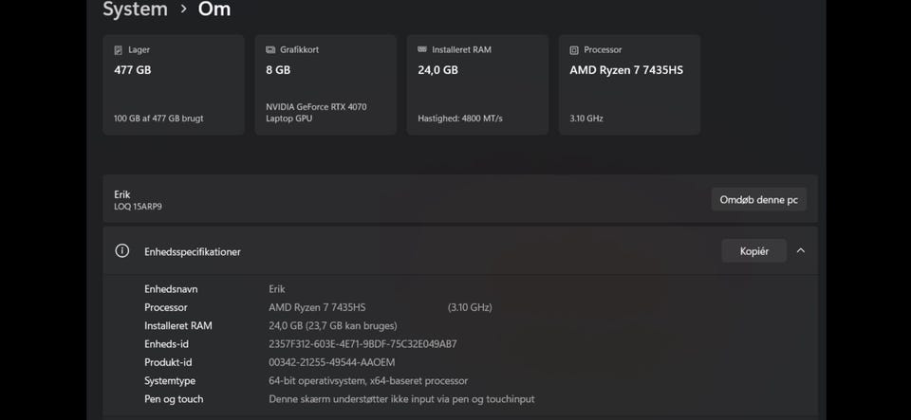
Task: Click the breadcrumb arrow between System and Om
Action: tap(183, 9)
